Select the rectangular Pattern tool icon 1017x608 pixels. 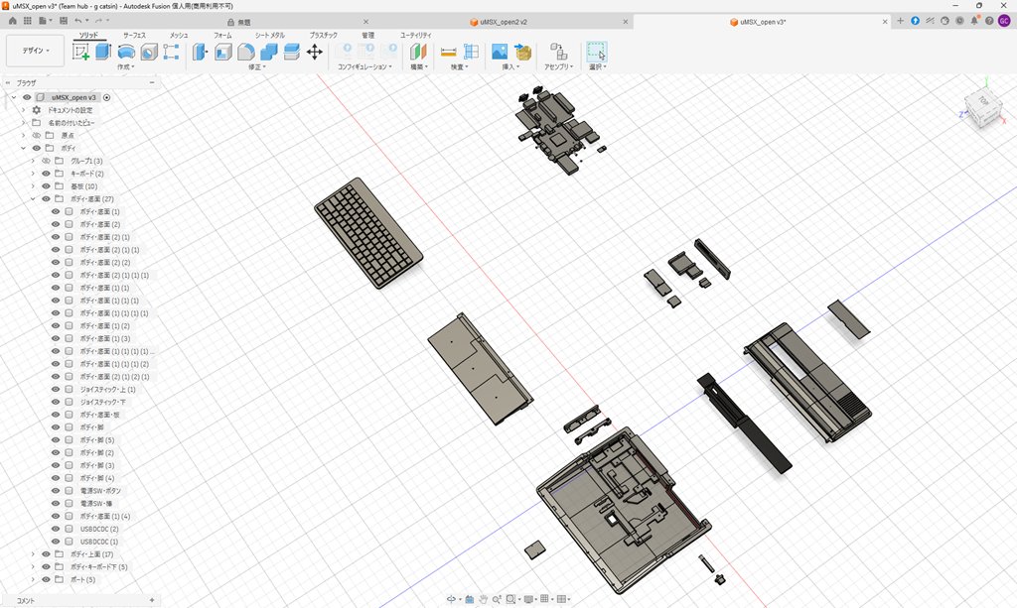[171, 52]
